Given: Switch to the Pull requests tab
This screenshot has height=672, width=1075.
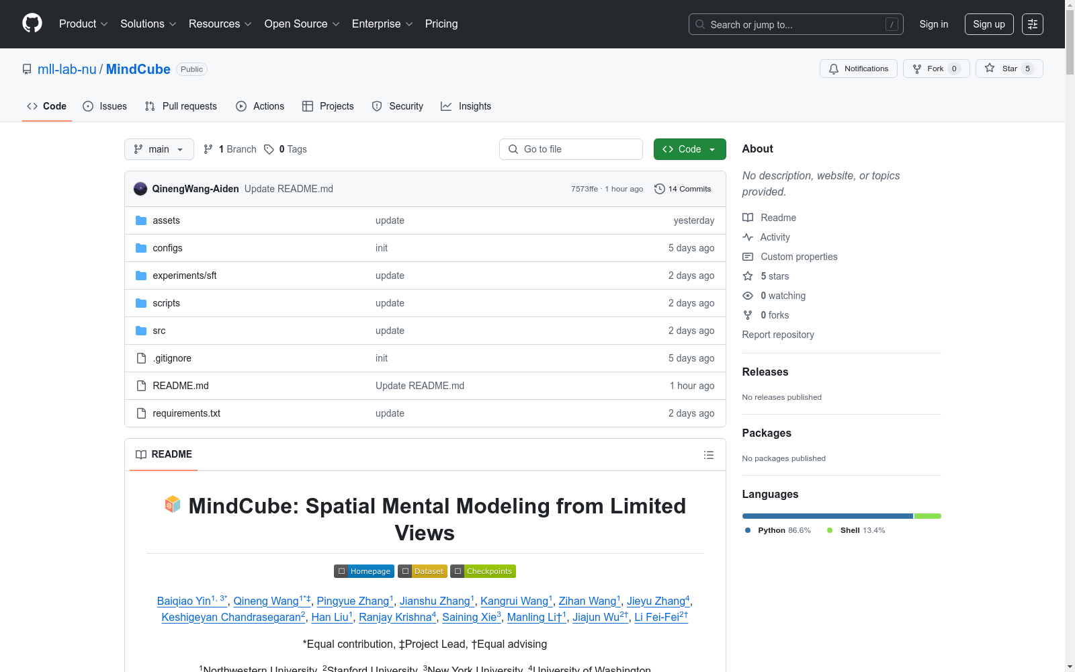Looking at the screenshot, I should click(x=181, y=106).
